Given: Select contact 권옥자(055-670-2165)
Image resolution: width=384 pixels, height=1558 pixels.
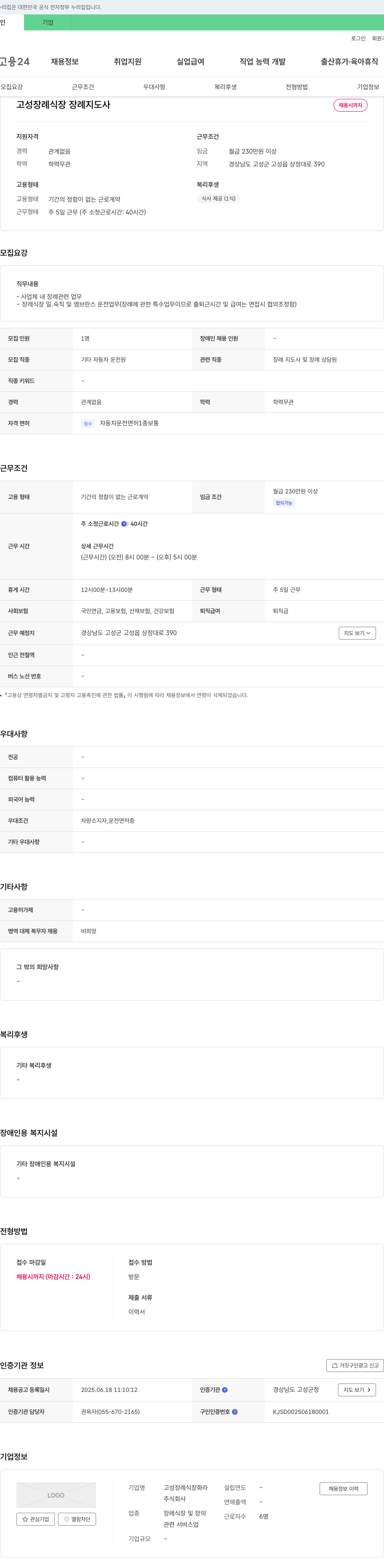Looking at the screenshot, I should [110, 1412].
